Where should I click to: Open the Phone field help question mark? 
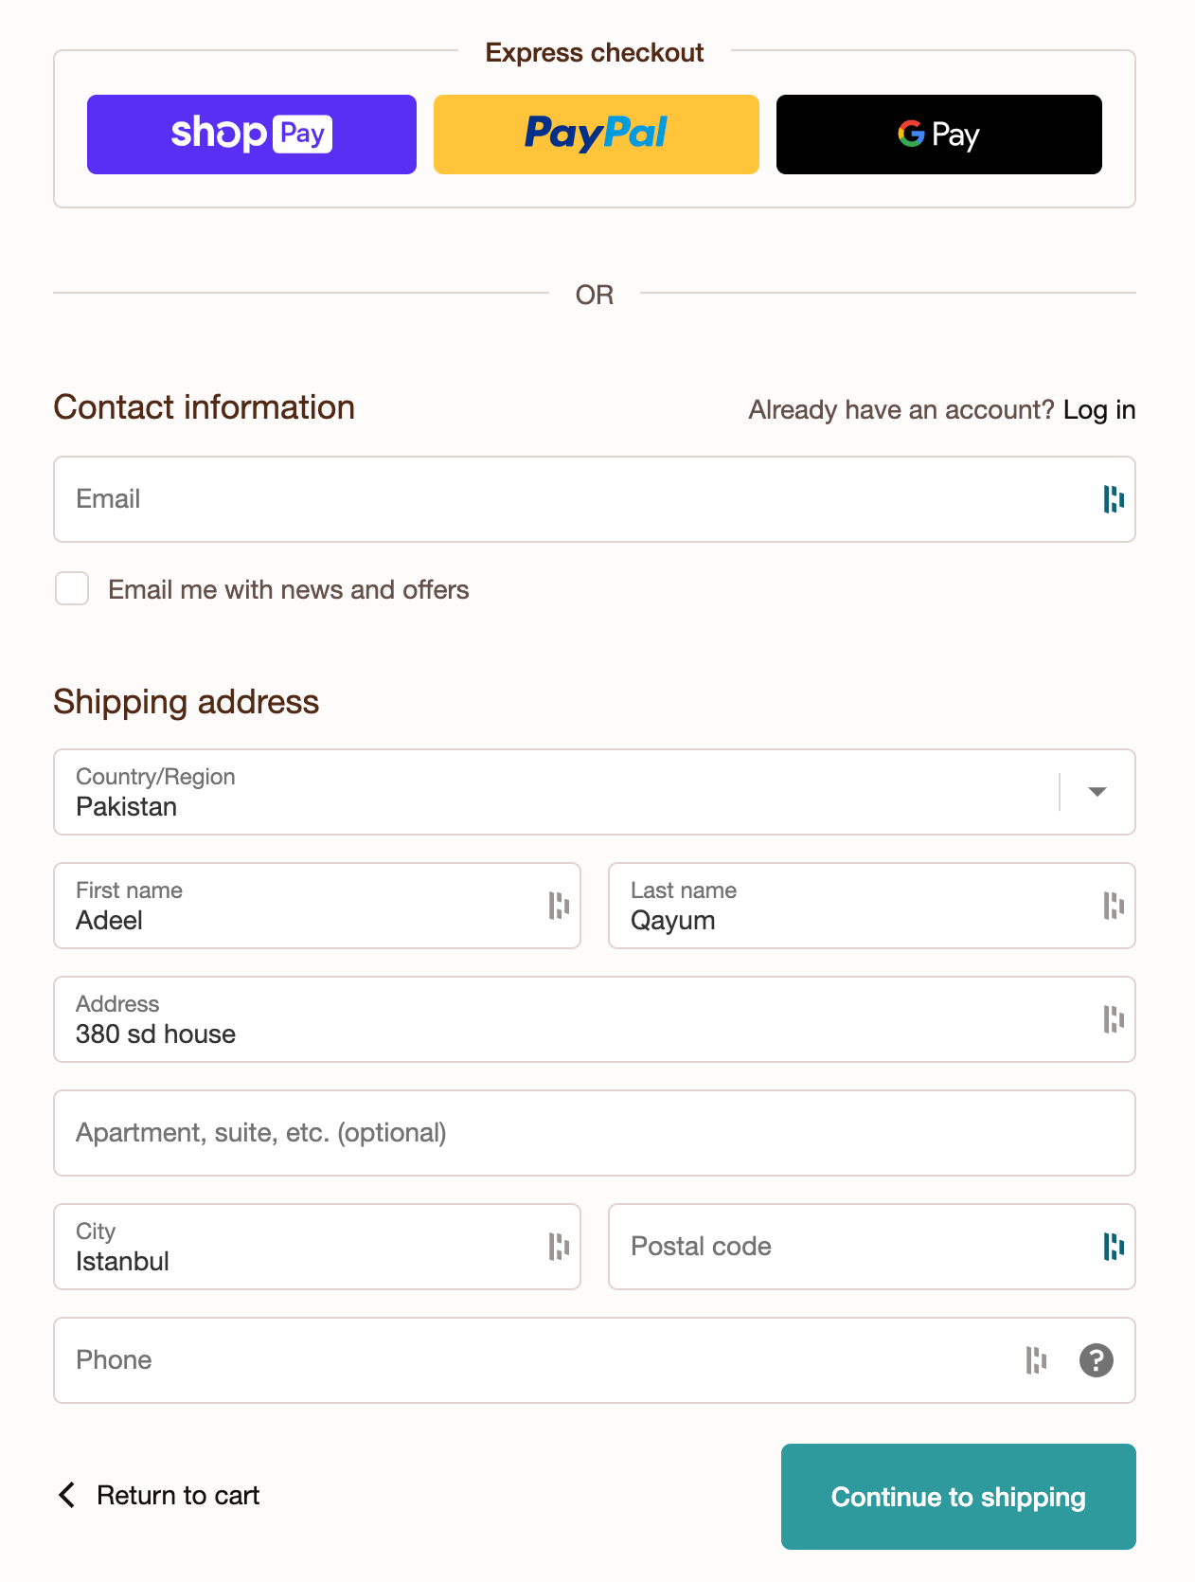click(1097, 1360)
